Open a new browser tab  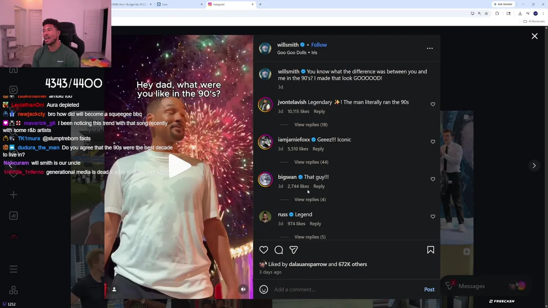click(x=260, y=4)
